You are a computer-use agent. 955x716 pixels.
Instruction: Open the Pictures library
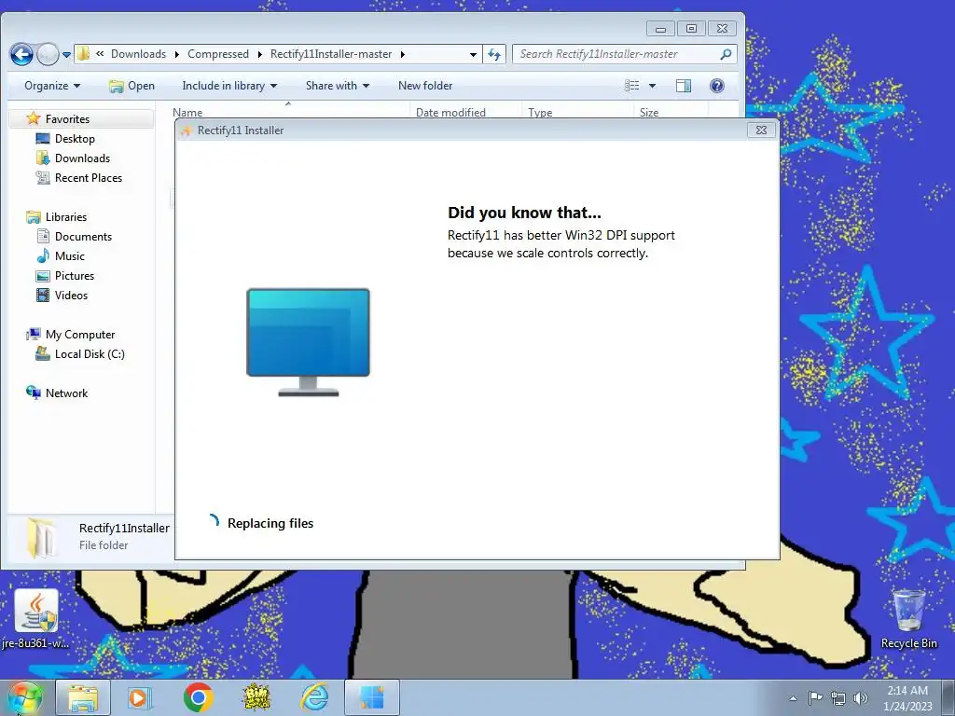75,276
